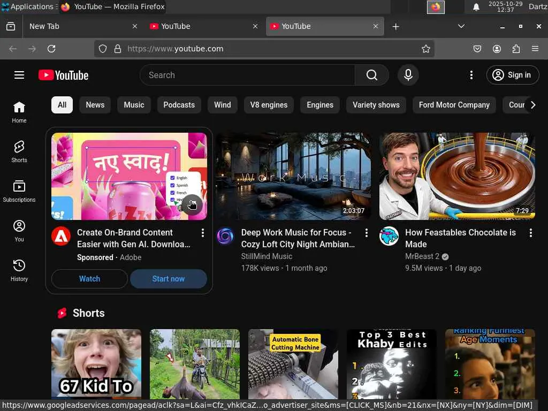Open Firefox View recent browsing button
Screen dimensions: 548x411
[11, 26]
